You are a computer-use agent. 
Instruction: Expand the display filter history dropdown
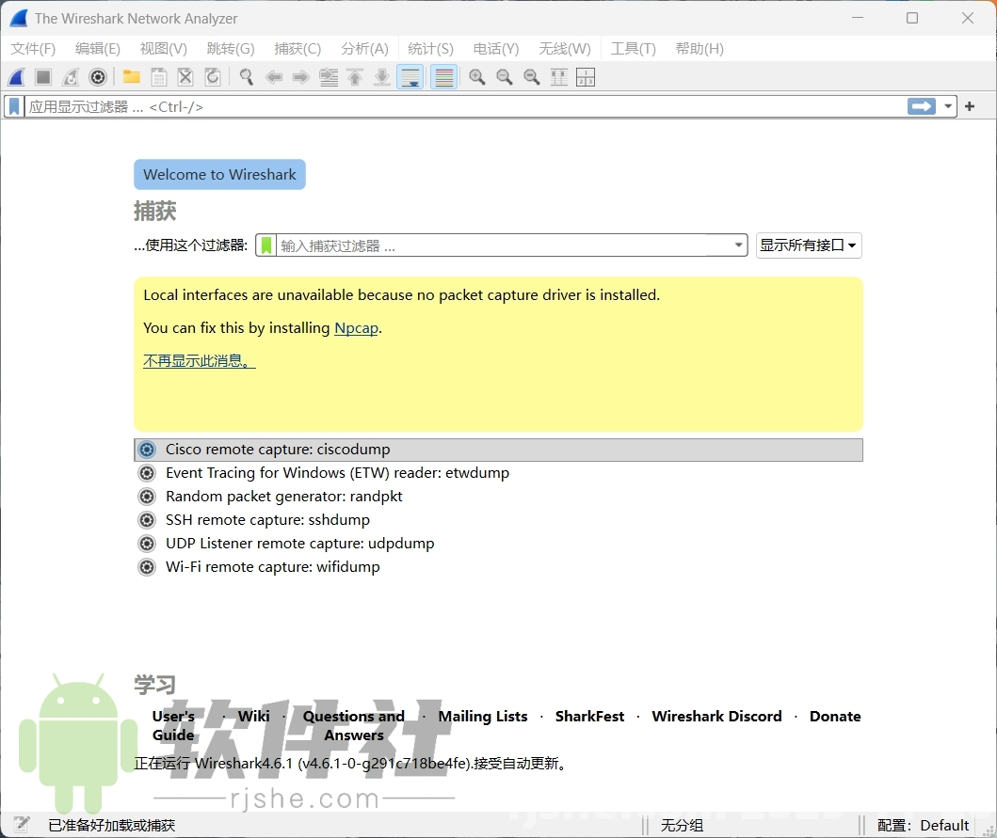[948, 106]
